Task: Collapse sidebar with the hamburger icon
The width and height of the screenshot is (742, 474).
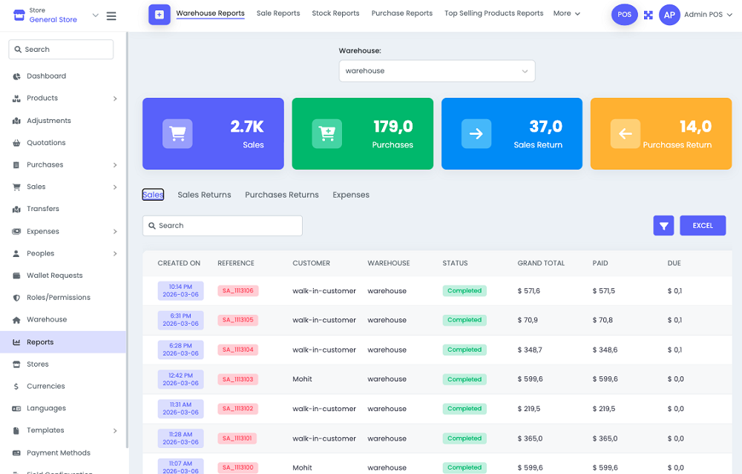Action: [111, 16]
